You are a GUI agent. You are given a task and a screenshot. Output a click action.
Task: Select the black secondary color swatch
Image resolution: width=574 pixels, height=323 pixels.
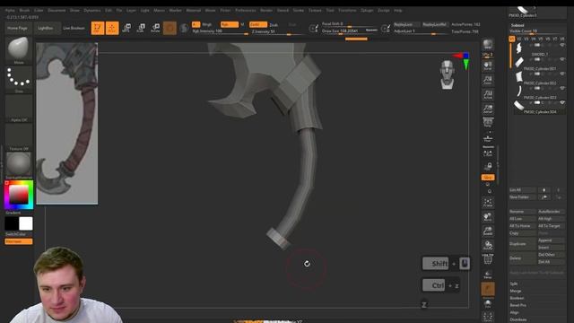click(12, 223)
